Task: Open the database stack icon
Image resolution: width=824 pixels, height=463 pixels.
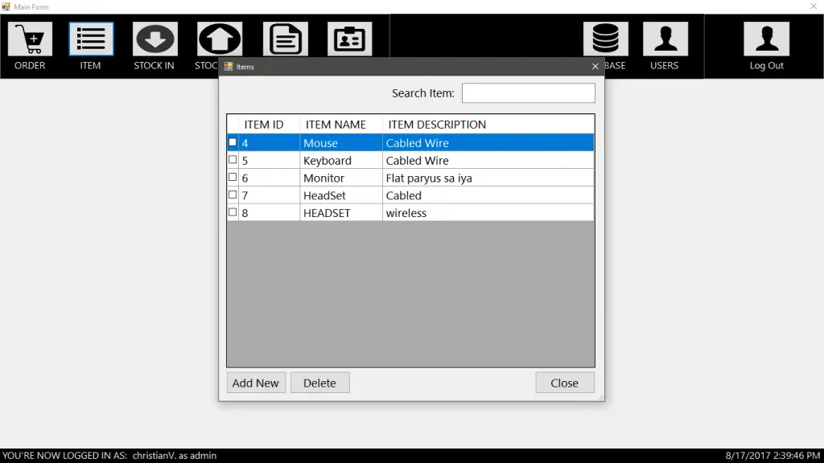Action: point(605,39)
